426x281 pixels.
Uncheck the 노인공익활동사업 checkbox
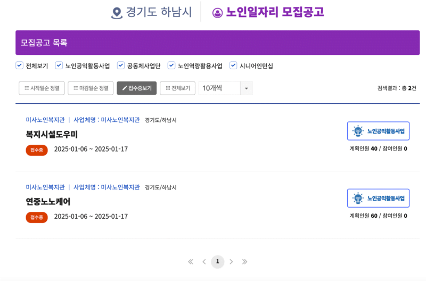59,65
